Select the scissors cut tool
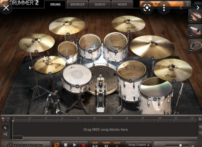 (x=5, y=134)
